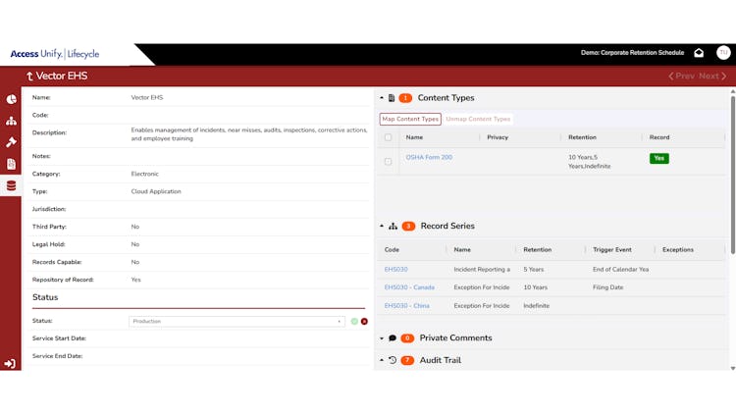
Task: Open the record series hierarchy sidebar icon
Action: pos(11,121)
